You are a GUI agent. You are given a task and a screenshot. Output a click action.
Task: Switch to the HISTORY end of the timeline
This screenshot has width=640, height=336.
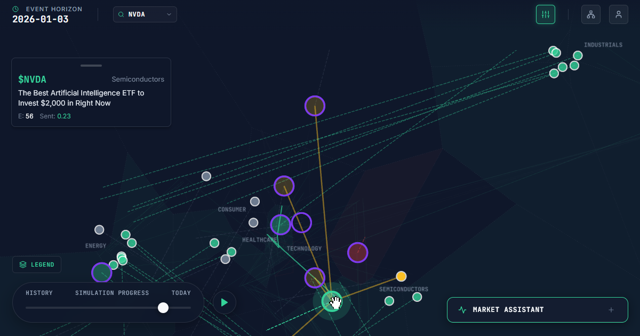[x=39, y=292]
